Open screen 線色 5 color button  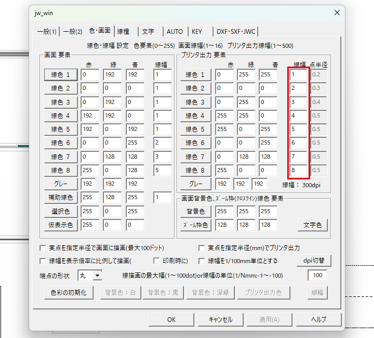pos(61,129)
